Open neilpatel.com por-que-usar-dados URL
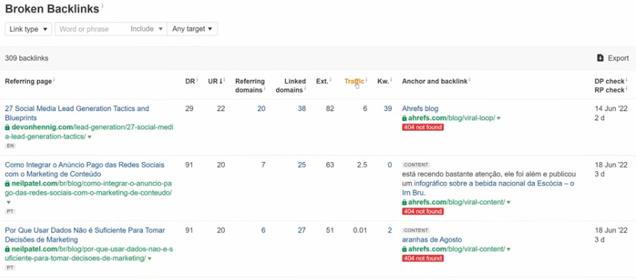 point(89,254)
